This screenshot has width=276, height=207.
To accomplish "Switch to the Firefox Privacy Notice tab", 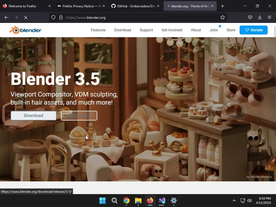I will tap(81, 6).
